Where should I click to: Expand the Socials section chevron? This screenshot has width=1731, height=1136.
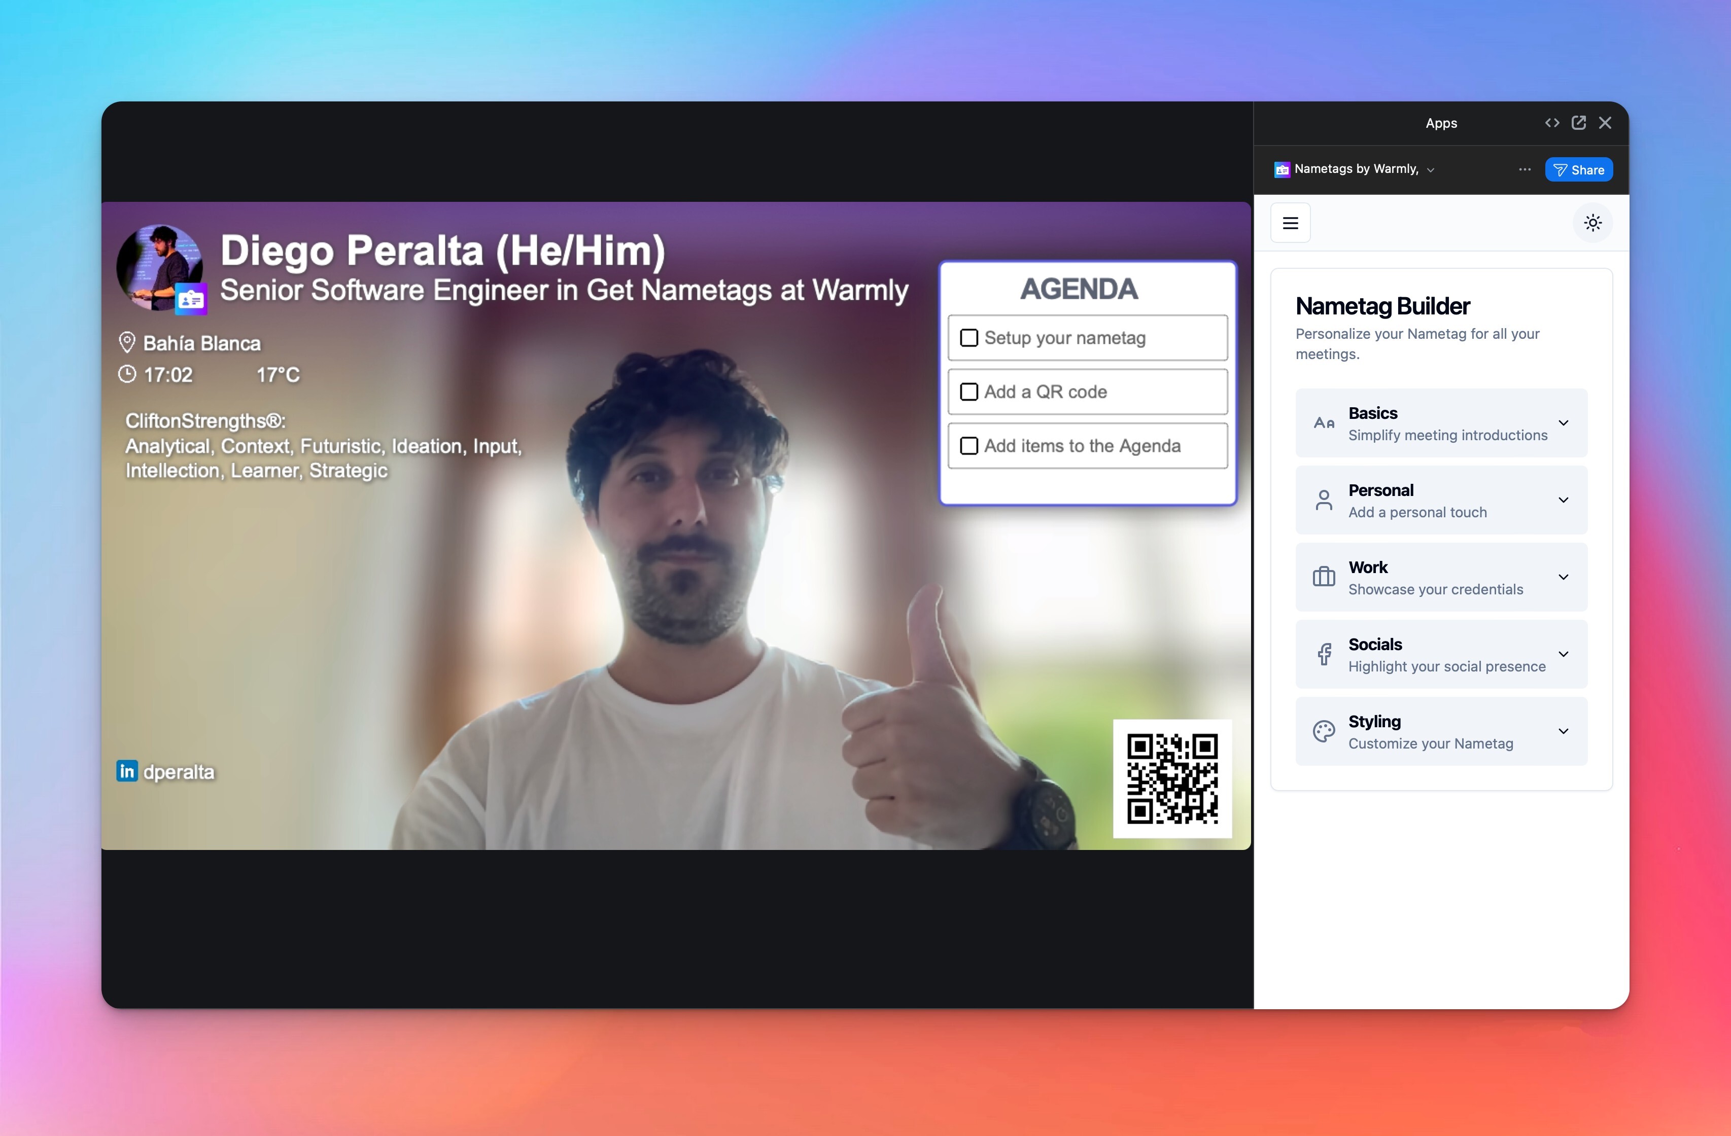[1563, 654]
